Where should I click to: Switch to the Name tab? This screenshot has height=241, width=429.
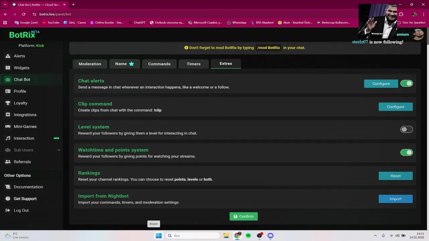click(x=125, y=64)
